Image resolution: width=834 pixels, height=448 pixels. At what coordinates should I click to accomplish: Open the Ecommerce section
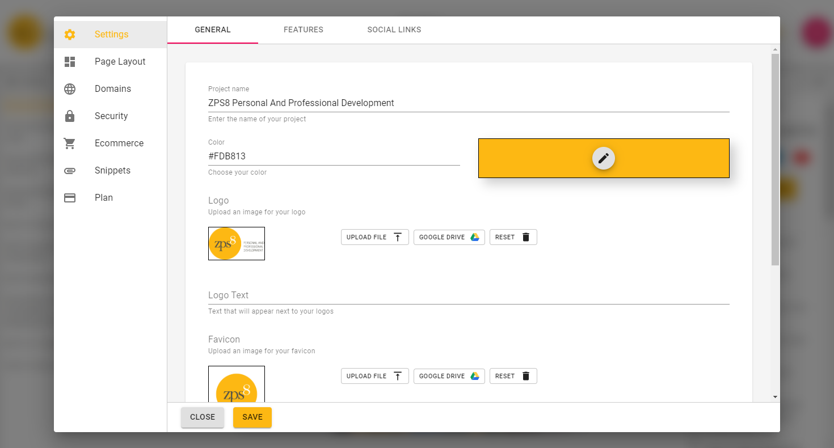(x=111, y=143)
